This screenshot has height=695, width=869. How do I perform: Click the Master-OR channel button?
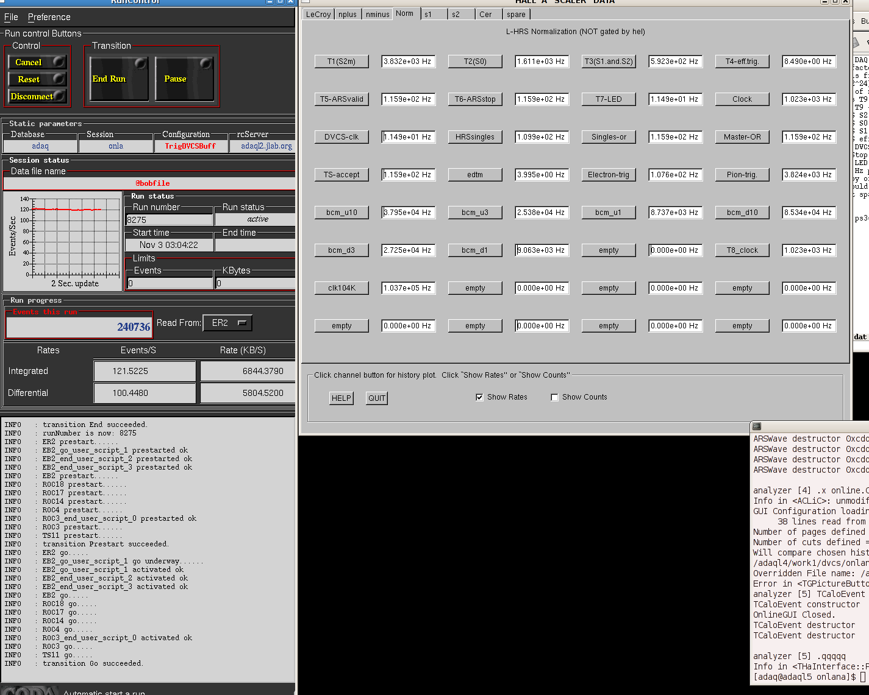(742, 137)
